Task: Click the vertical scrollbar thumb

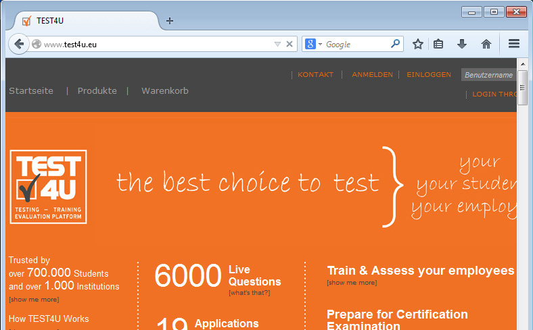Action: [x=522, y=88]
